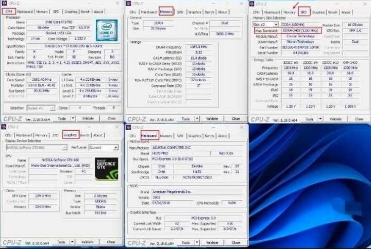
Task: Click the ASUSTeK COMPUTER INC. manufacturer value
Action: [197, 148]
